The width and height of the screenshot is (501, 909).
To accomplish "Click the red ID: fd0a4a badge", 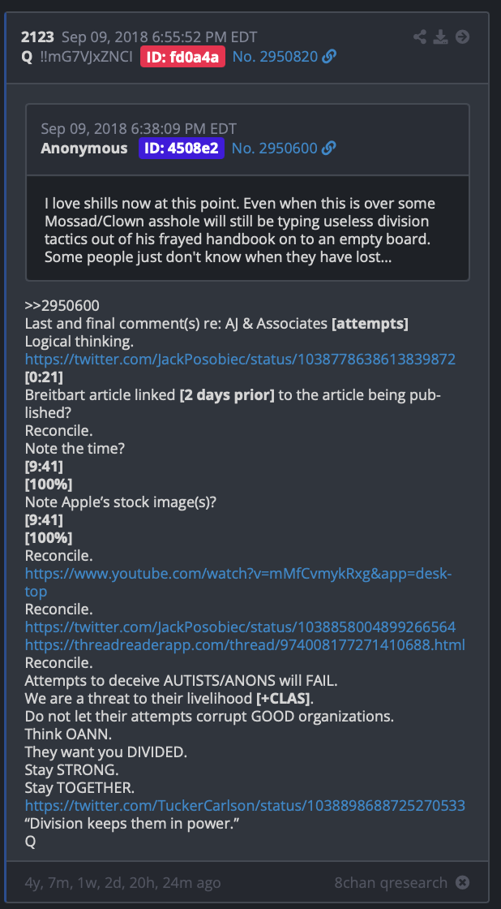I will [182, 57].
